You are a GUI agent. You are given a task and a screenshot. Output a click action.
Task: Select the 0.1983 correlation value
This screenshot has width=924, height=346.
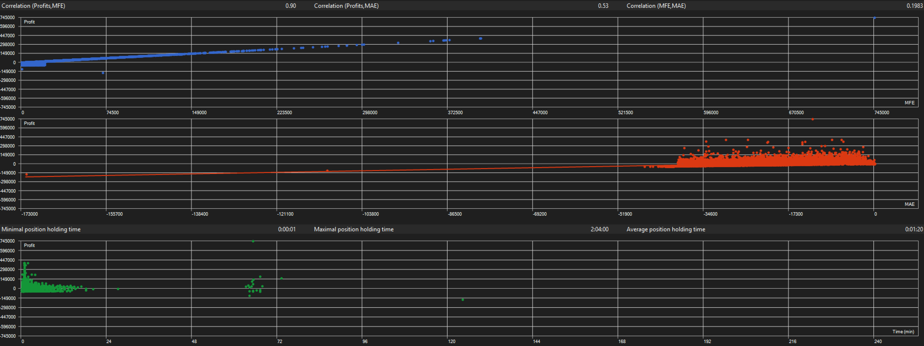[x=914, y=6]
